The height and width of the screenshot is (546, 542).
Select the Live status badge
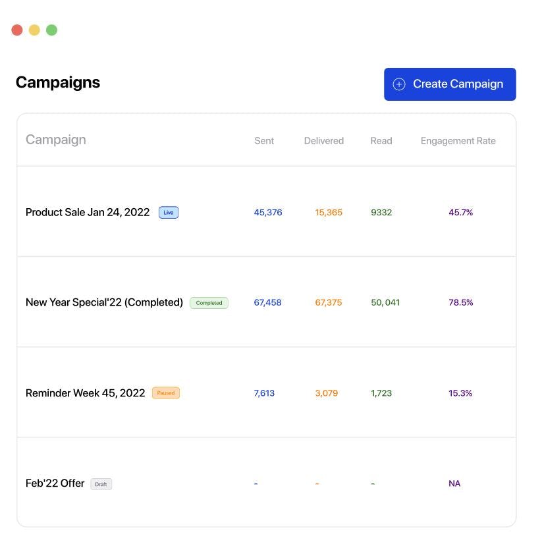(x=167, y=212)
